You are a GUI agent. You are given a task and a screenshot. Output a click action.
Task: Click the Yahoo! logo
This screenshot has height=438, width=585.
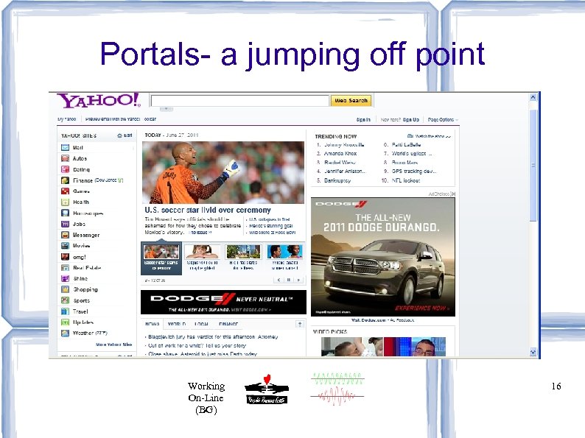[99, 100]
